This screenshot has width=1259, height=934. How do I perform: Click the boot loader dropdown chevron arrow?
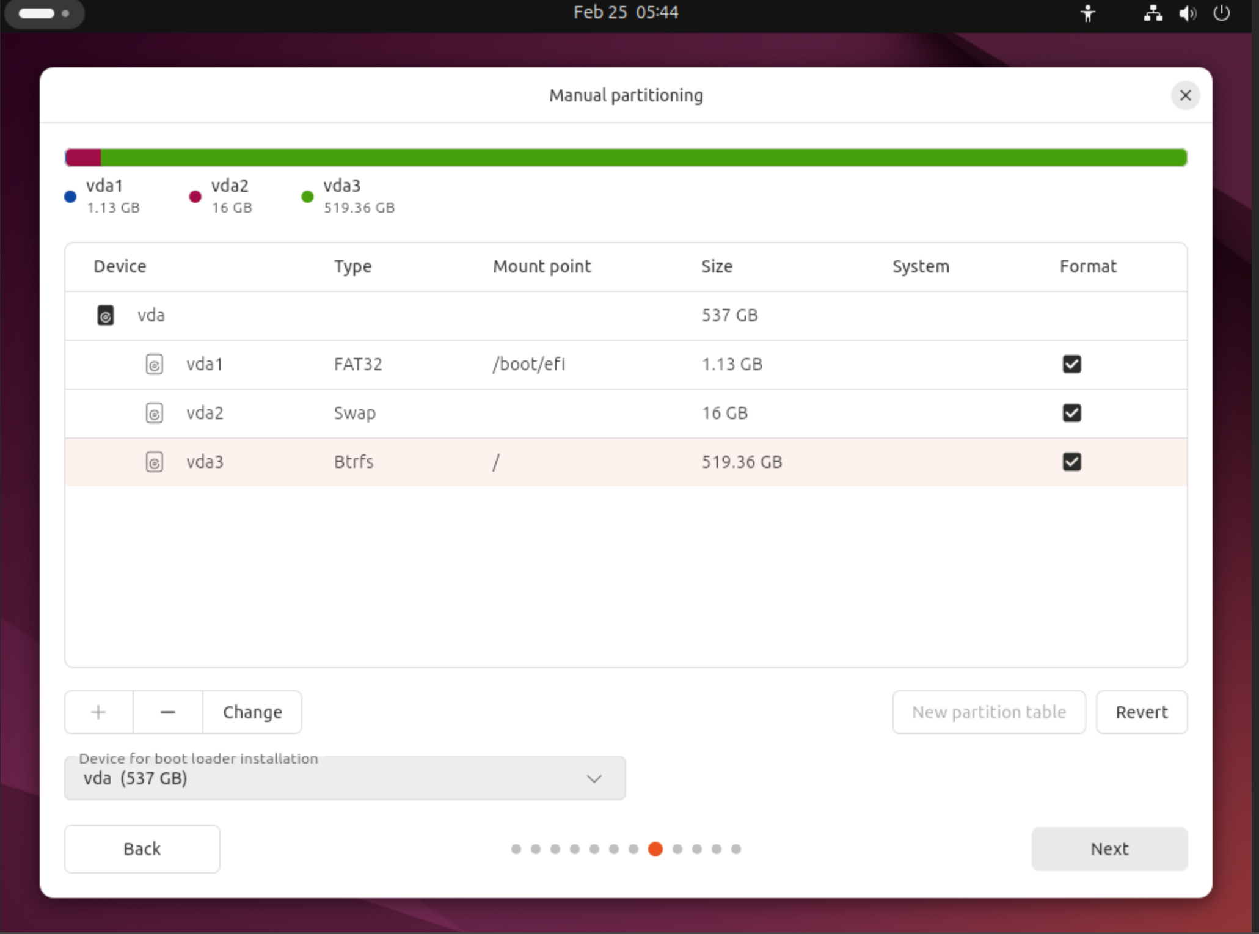tap(594, 779)
